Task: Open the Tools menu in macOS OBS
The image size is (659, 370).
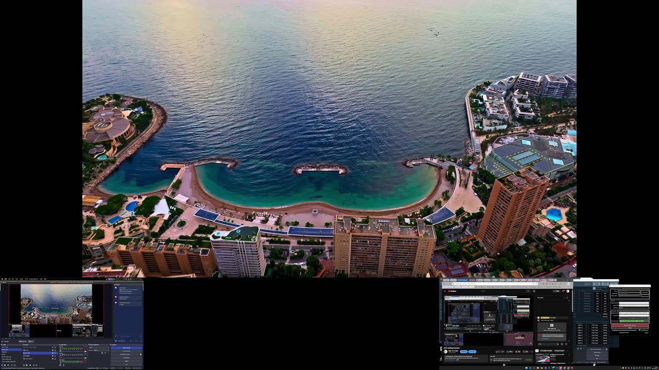Action: (42, 279)
